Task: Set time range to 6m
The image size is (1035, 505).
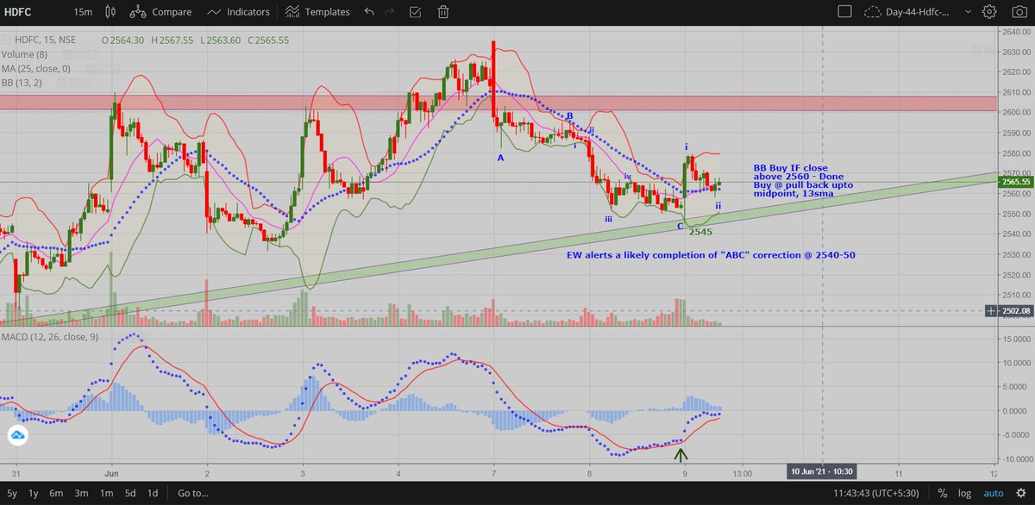Action: pyautogui.click(x=56, y=493)
